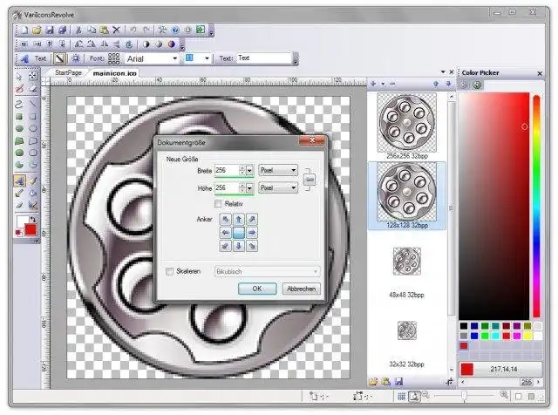Click the 217,14,14 current color button
Screen dimensions: 558x415
pyautogui.click(x=501, y=369)
